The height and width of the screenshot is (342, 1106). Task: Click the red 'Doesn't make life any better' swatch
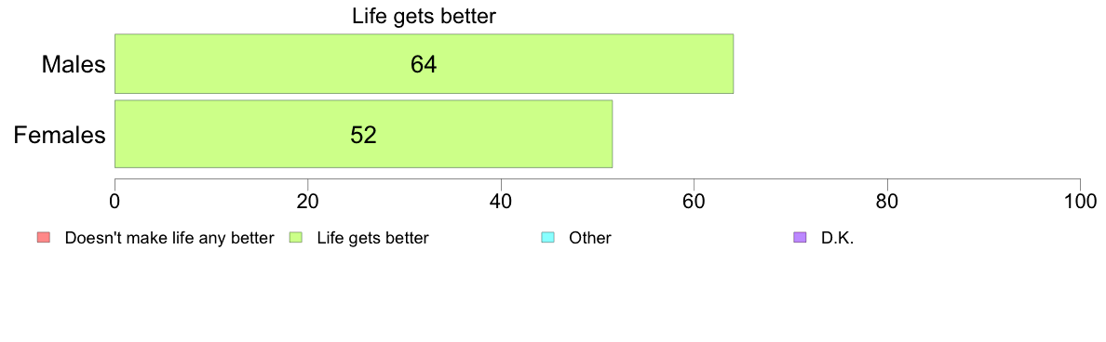coord(42,238)
